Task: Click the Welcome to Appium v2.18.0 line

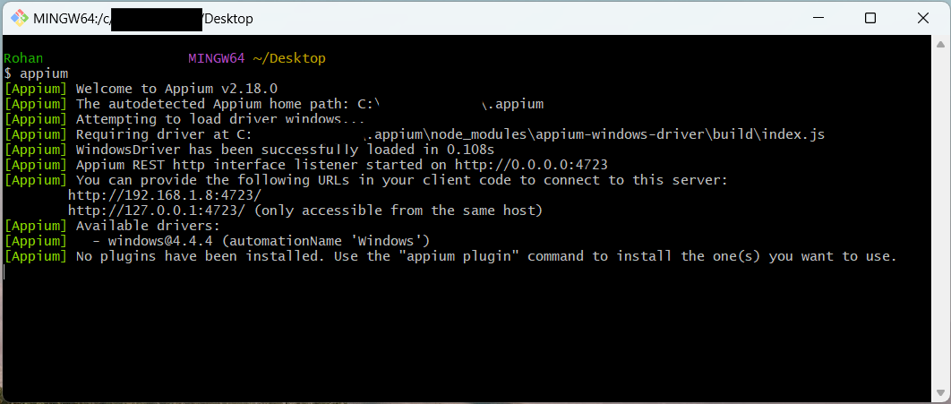Action: click(x=176, y=89)
